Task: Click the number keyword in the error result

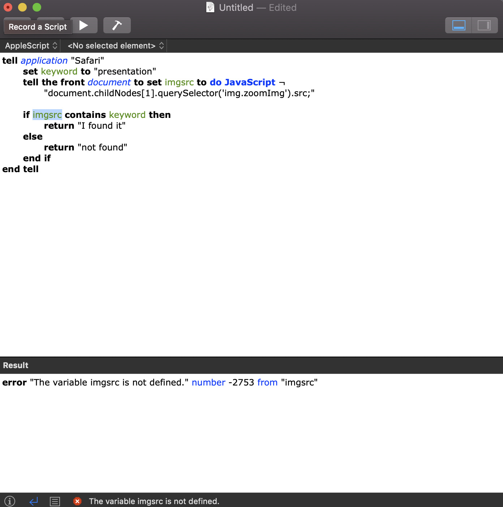Action: (x=208, y=382)
